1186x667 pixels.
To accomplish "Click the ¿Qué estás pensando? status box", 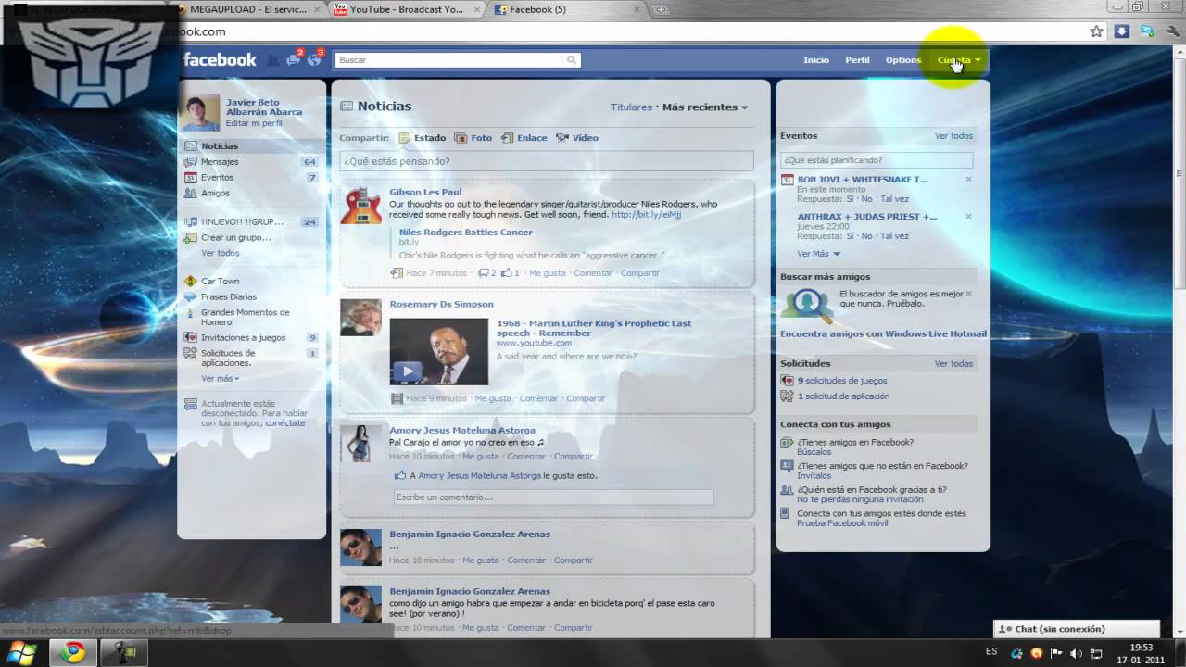I will (547, 161).
